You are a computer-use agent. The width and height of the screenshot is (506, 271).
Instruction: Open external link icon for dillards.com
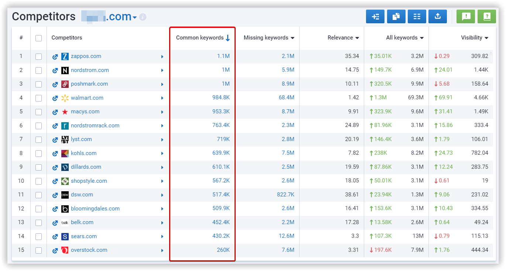(x=55, y=168)
